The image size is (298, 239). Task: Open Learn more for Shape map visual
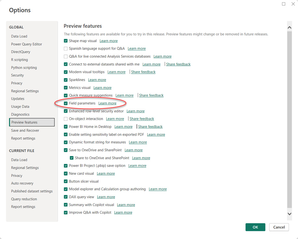[x=109, y=41]
